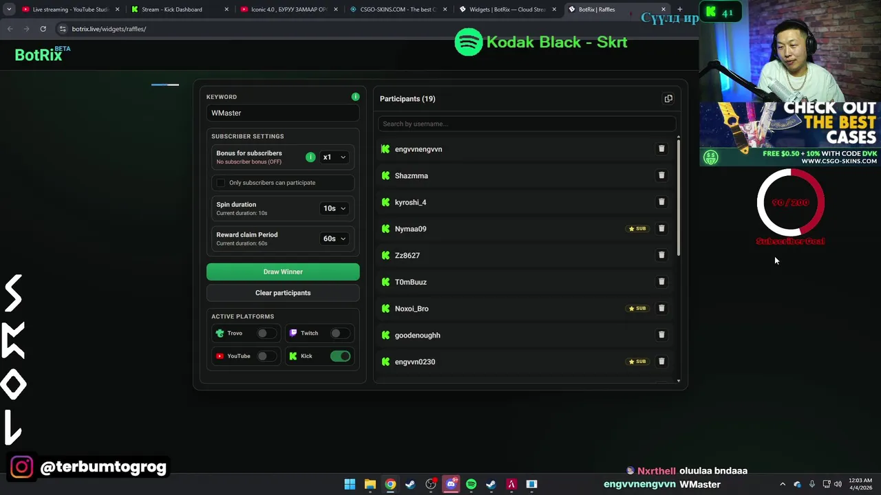Viewport: 881px width, 495px height.
Task: Click browser address bar botrix.live URL
Action: click(x=109, y=29)
